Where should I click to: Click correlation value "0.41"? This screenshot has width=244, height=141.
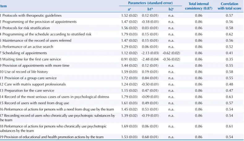coord(229,53)
